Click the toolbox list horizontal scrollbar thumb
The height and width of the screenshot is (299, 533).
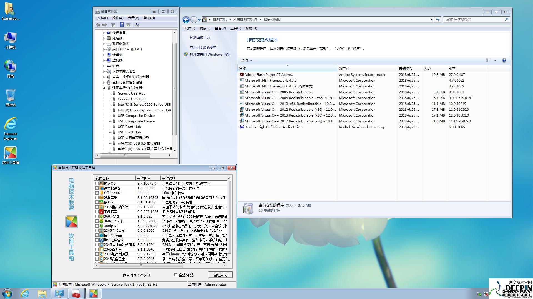pos(141,265)
